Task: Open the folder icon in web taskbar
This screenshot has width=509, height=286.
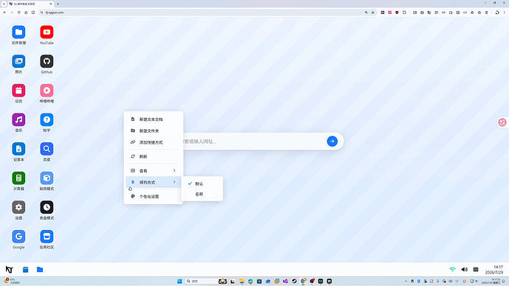Action: coord(40,270)
